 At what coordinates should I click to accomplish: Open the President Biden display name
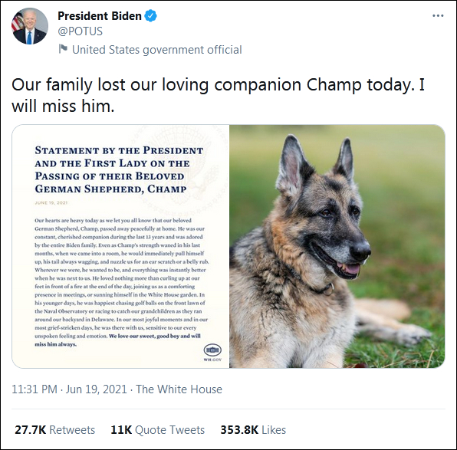pyautogui.click(x=100, y=16)
